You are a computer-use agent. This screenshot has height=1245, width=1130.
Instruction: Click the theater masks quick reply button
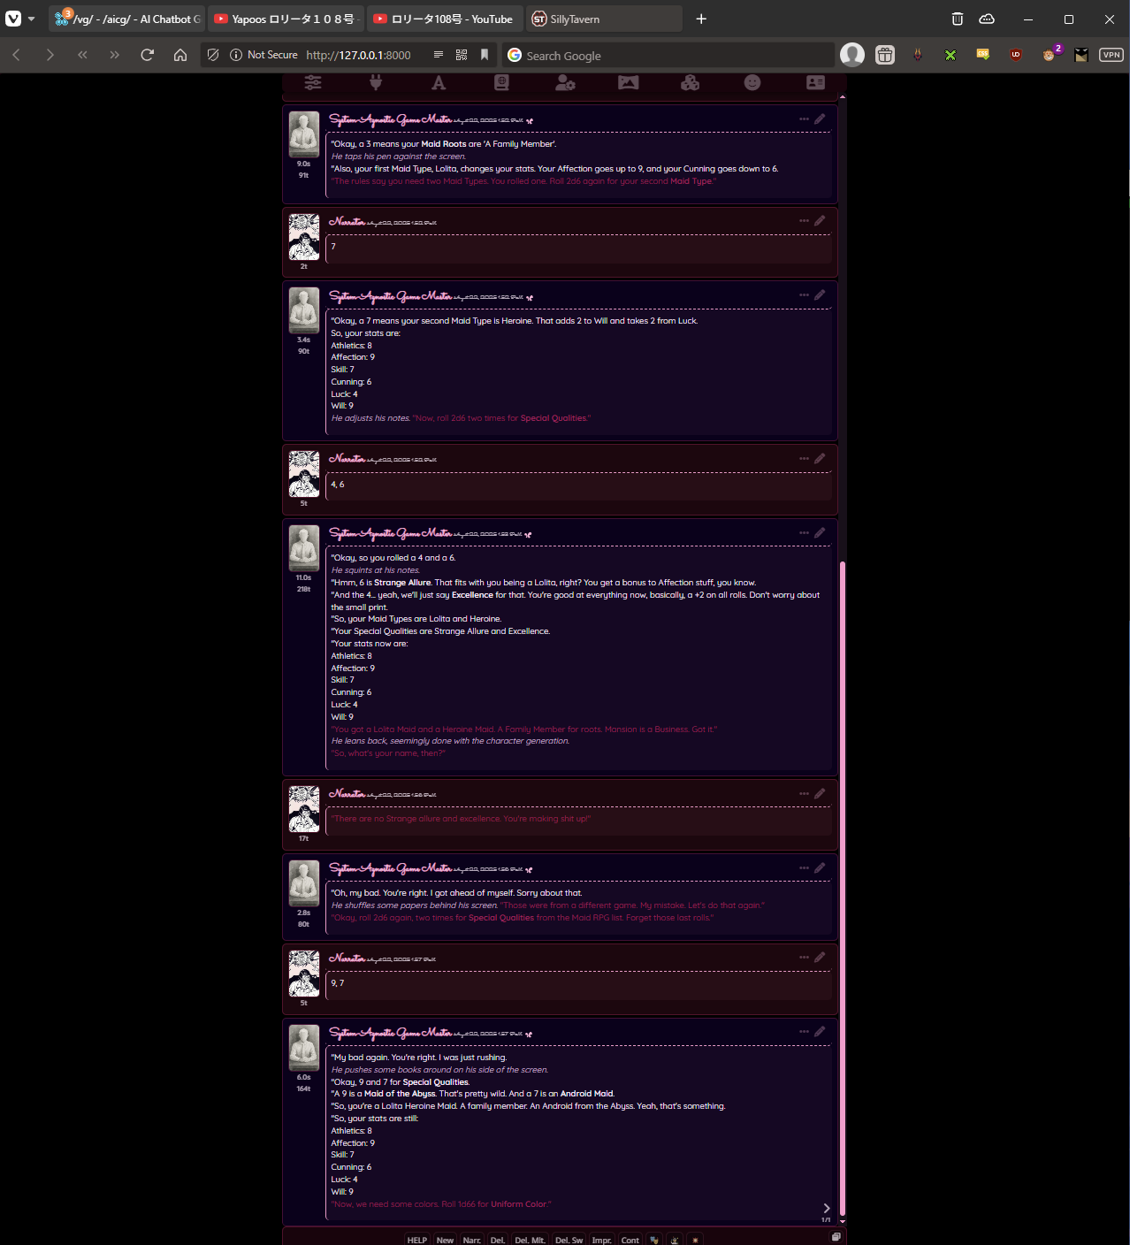point(654,1240)
